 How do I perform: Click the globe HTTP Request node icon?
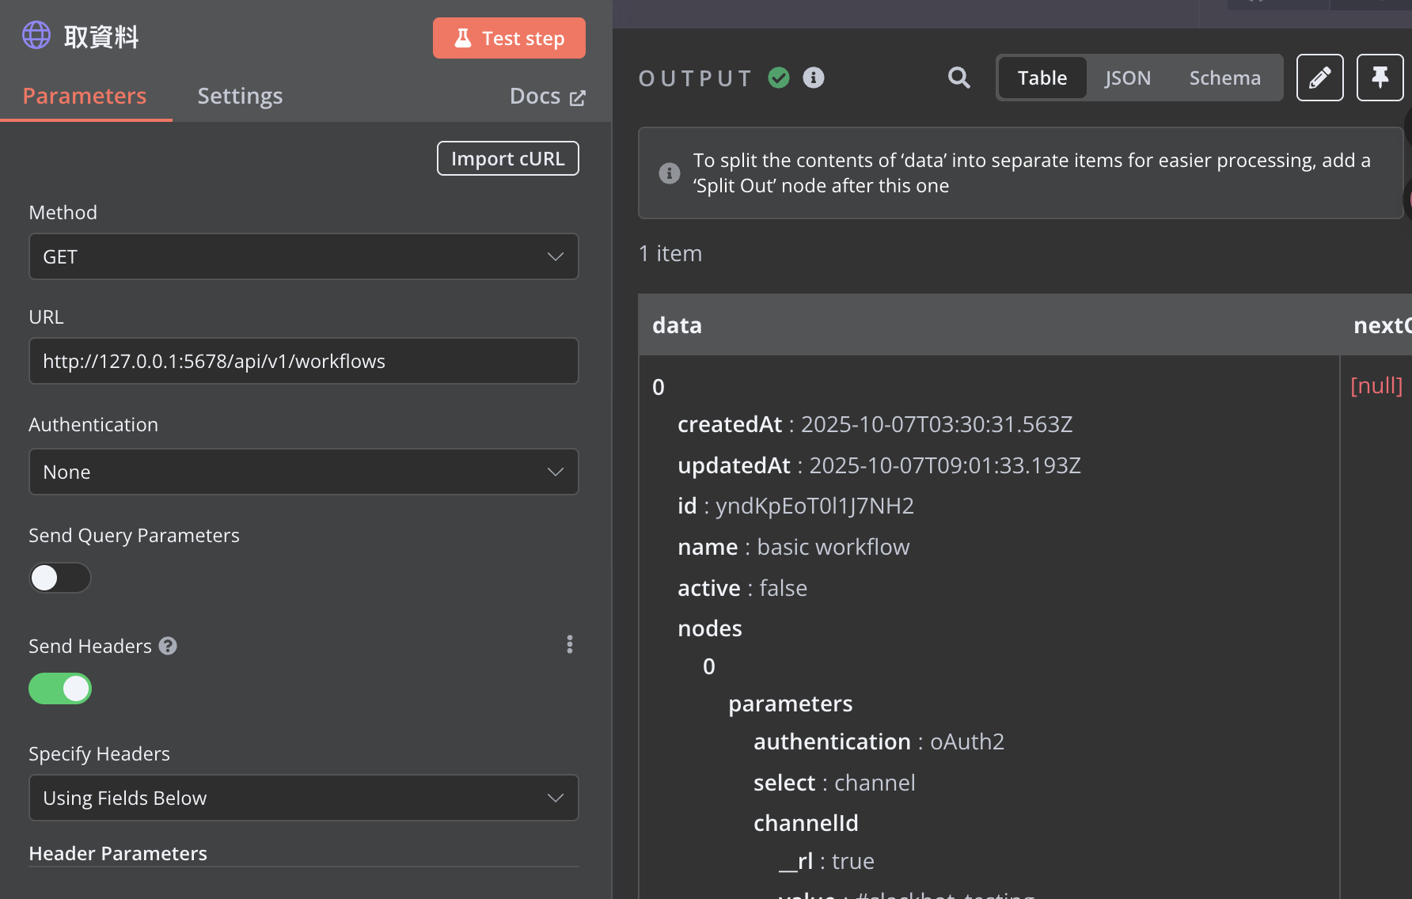[36, 36]
